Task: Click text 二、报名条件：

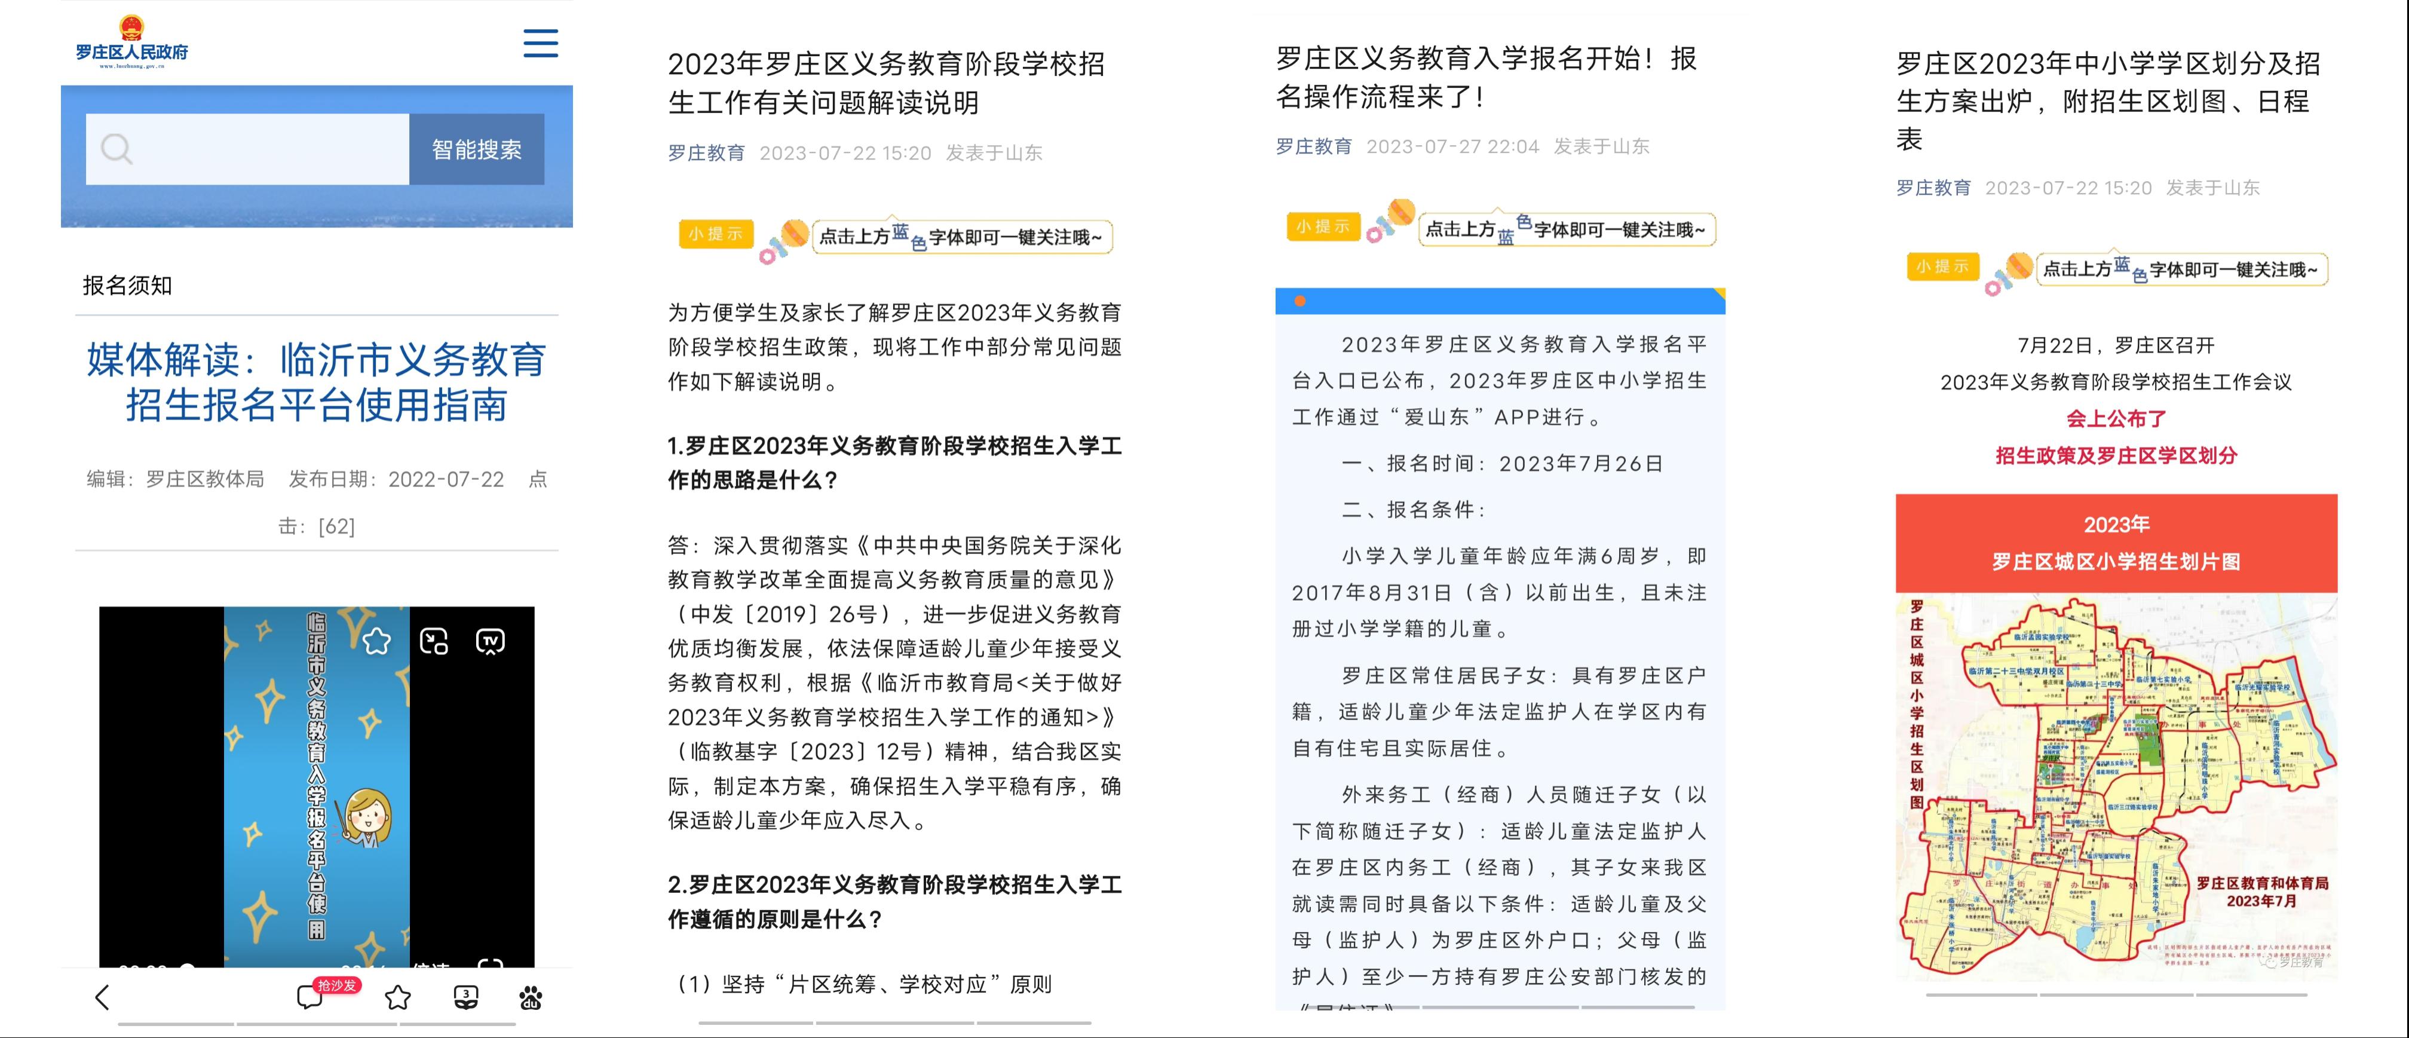Action: (1414, 510)
